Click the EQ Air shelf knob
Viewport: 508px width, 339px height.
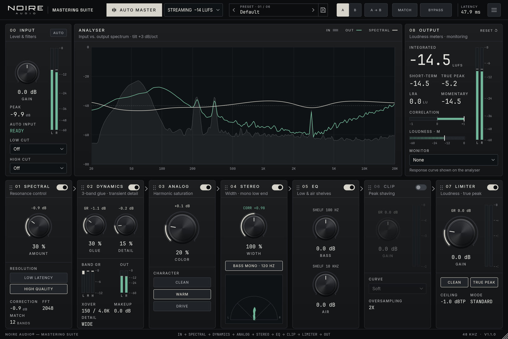point(325,284)
